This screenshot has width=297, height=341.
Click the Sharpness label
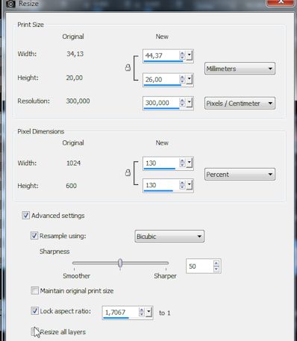tap(54, 251)
